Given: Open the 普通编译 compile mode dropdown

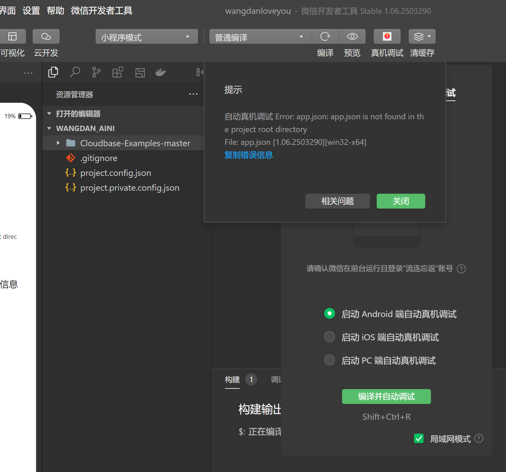Looking at the screenshot, I should [x=261, y=36].
